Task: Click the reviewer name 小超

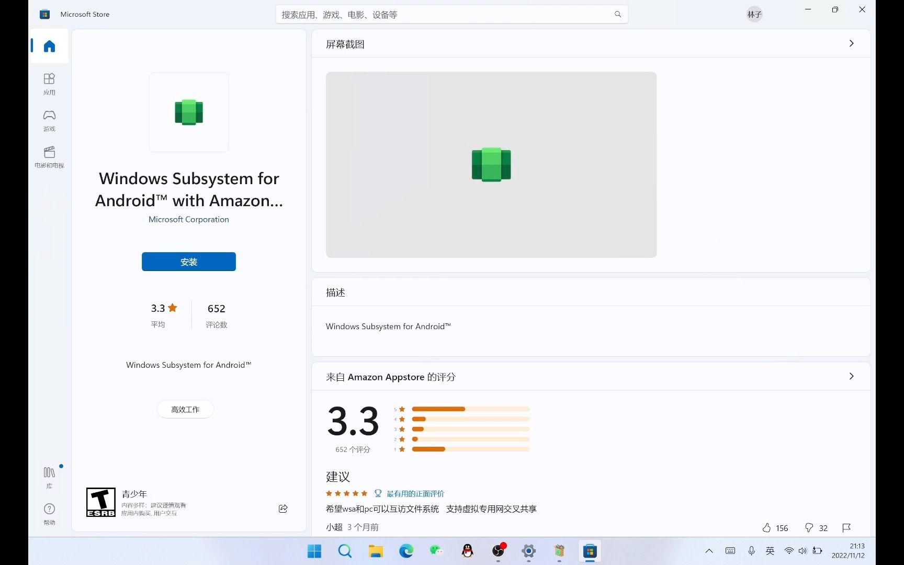Action: pyautogui.click(x=334, y=527)
